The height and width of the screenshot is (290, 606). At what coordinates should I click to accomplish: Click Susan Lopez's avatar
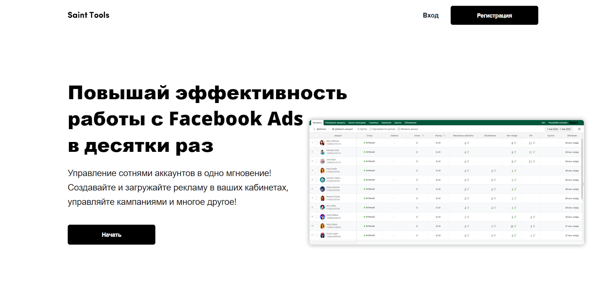pos(322,235)
